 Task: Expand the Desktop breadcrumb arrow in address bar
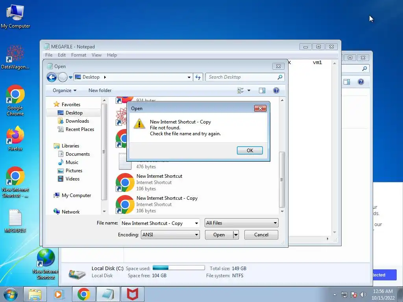105,77
